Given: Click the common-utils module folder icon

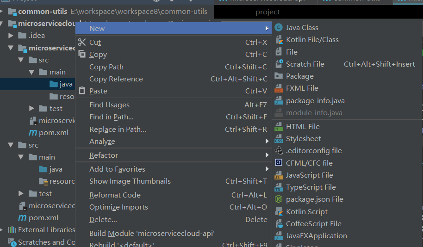Looking at the screenshot, I should tap(12, 12).
